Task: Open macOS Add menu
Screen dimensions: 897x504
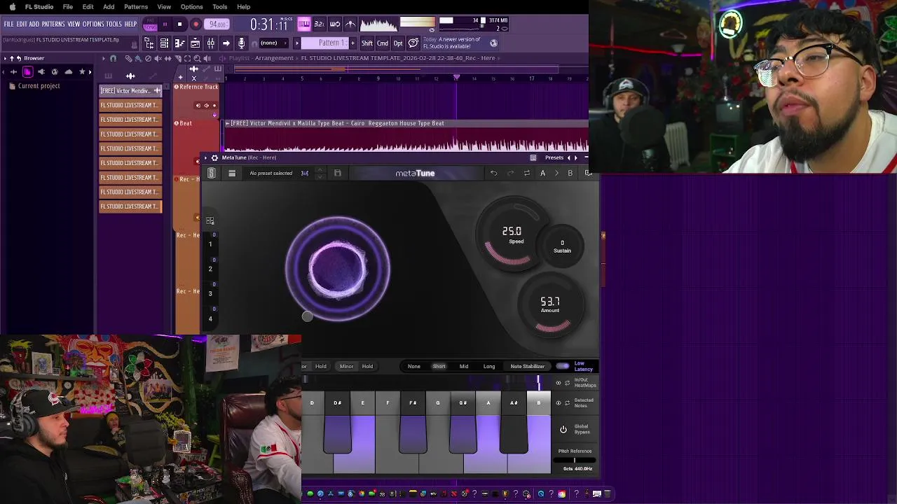Action: click(109, 7)
